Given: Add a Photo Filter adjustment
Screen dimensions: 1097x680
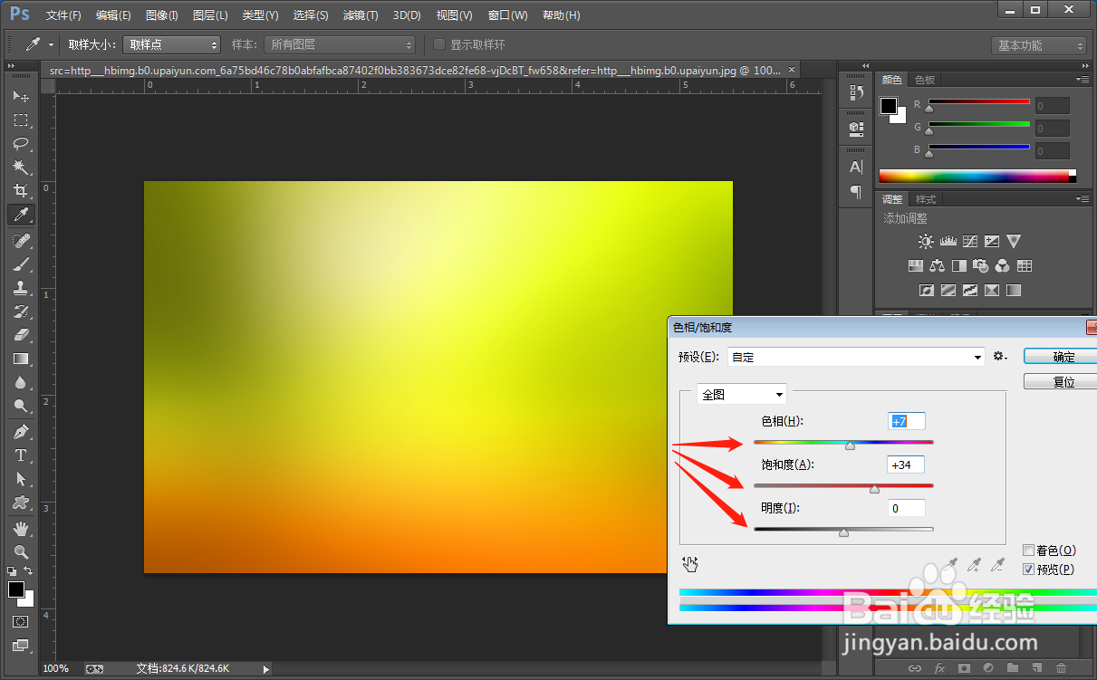Looking at the screenshot, I should point(981,266).
